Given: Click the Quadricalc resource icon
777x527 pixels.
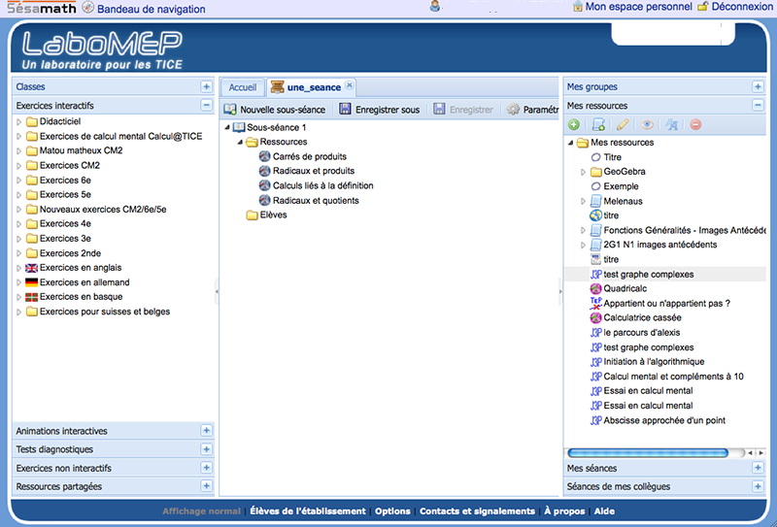Looking at the screenshot, I should tap(595, 289).
